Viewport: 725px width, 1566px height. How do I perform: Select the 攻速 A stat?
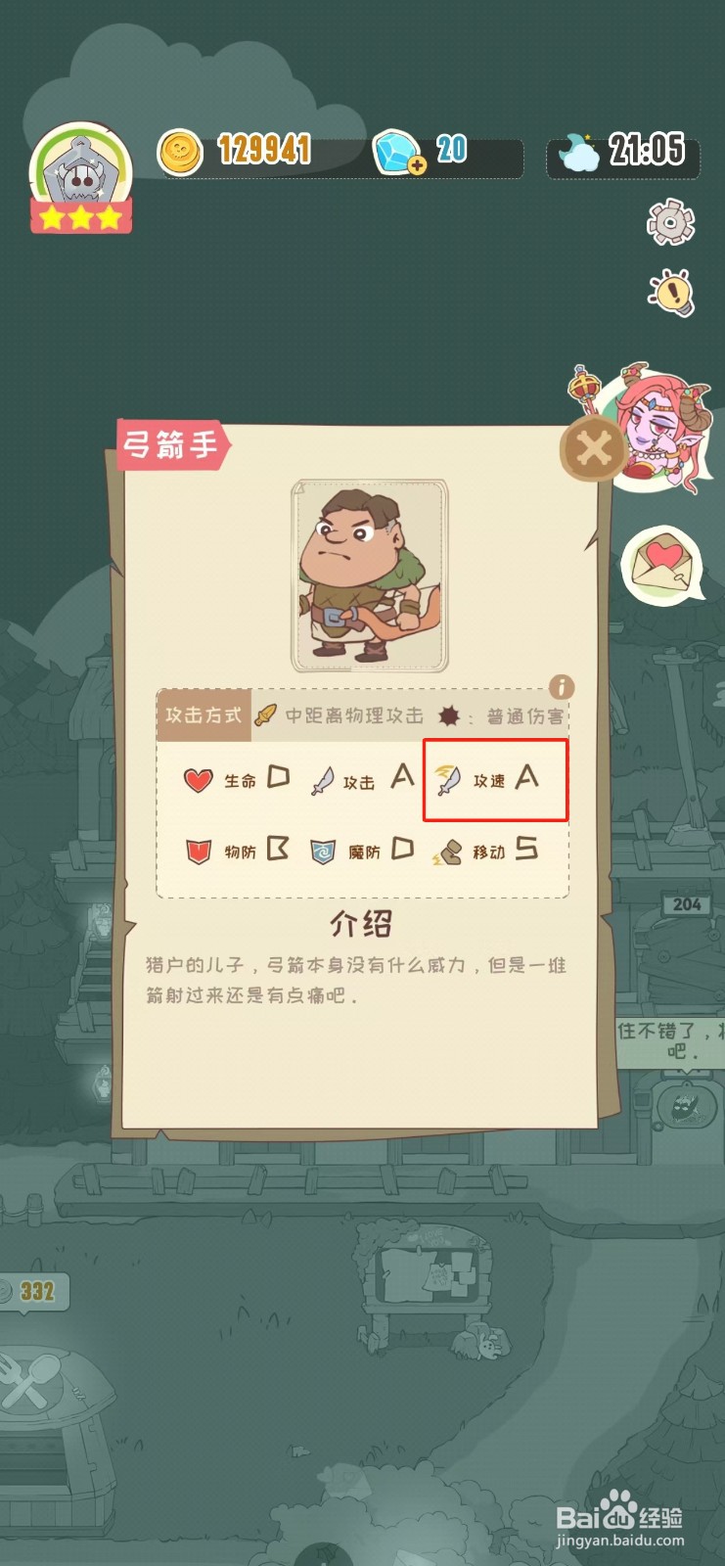pos(495,780)
